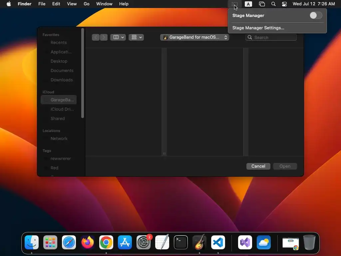Click the sidebar vertical scrollbar
Viewport: 341px width, 256px height.
tap(83, 73)
